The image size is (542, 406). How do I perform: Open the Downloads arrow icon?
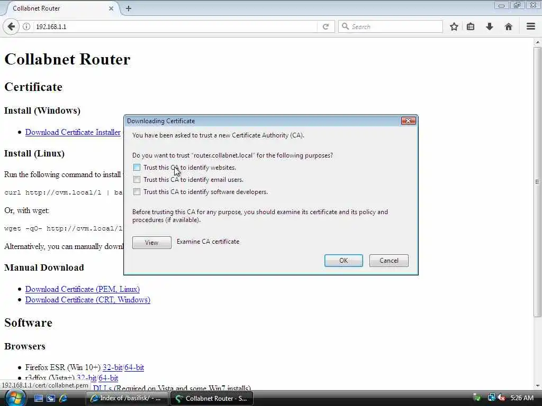pos(489,26)
